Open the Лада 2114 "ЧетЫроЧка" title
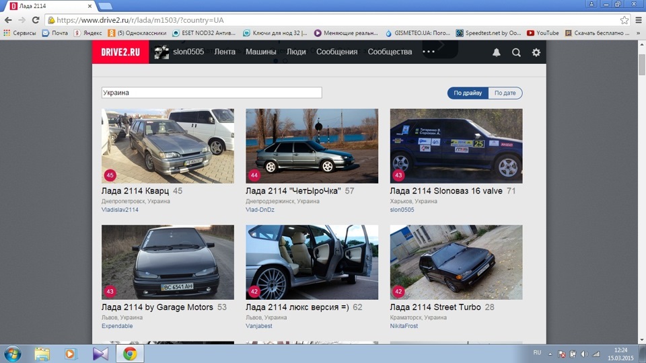The width and height of the screenshot is (646, 363). click(x=293, y=191)
